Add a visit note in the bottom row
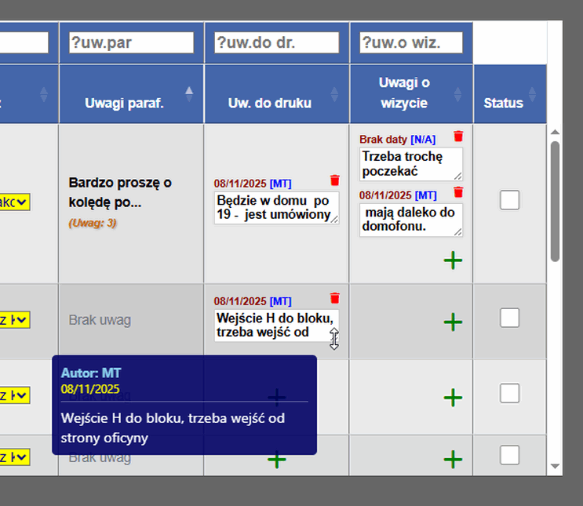This screenshot has height=506, width=583. point(453,458)
